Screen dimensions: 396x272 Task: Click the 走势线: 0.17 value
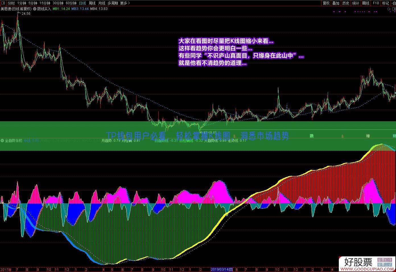point(237,141)
